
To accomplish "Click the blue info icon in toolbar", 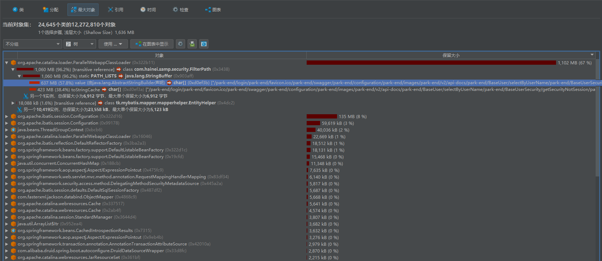I will point(204,44).
